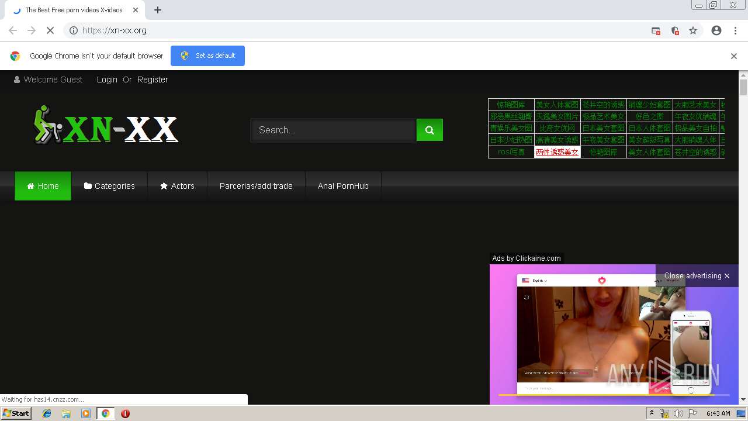Stop the page from loading
748x421 pixels.
click(x=50, y=30)
